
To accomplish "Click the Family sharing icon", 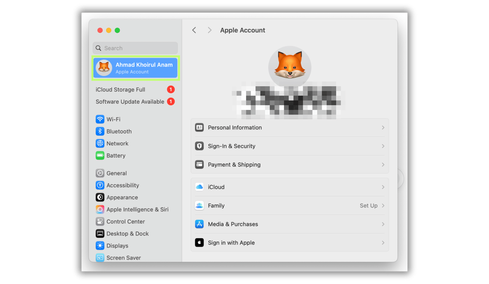I will click(199, 205).
